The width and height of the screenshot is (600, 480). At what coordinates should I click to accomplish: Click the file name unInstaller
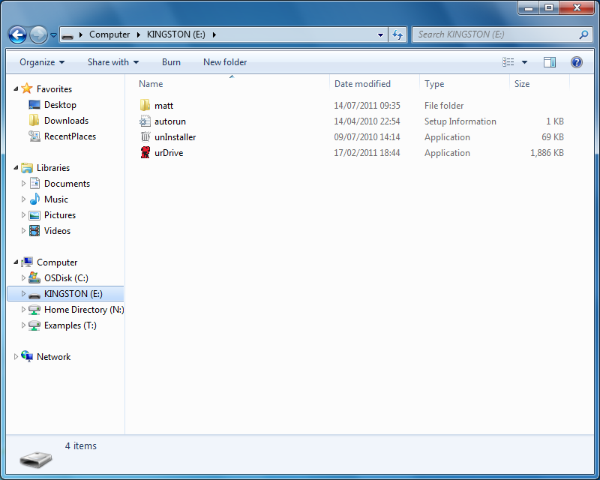click(x=175, y=137)
